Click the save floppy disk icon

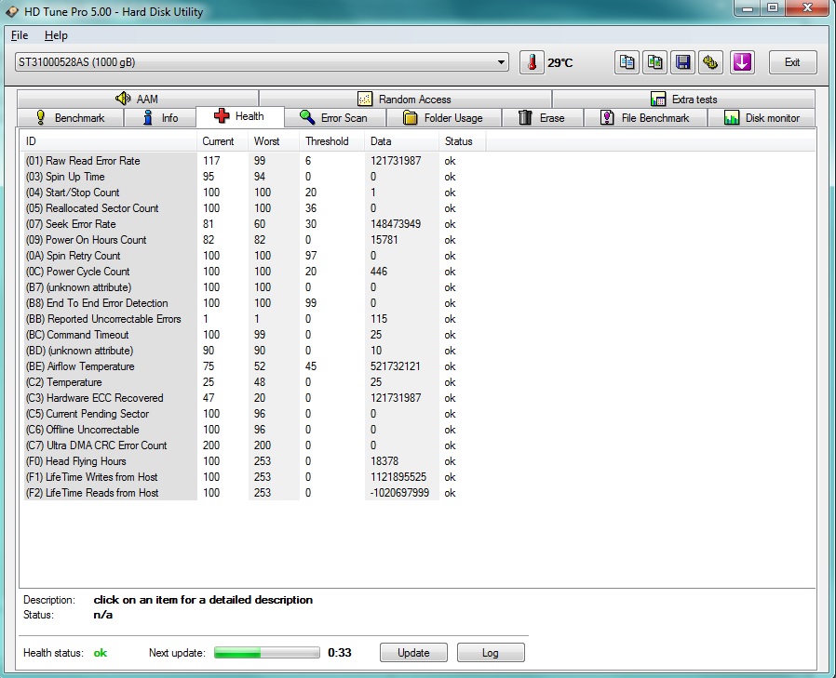point(682,62)
